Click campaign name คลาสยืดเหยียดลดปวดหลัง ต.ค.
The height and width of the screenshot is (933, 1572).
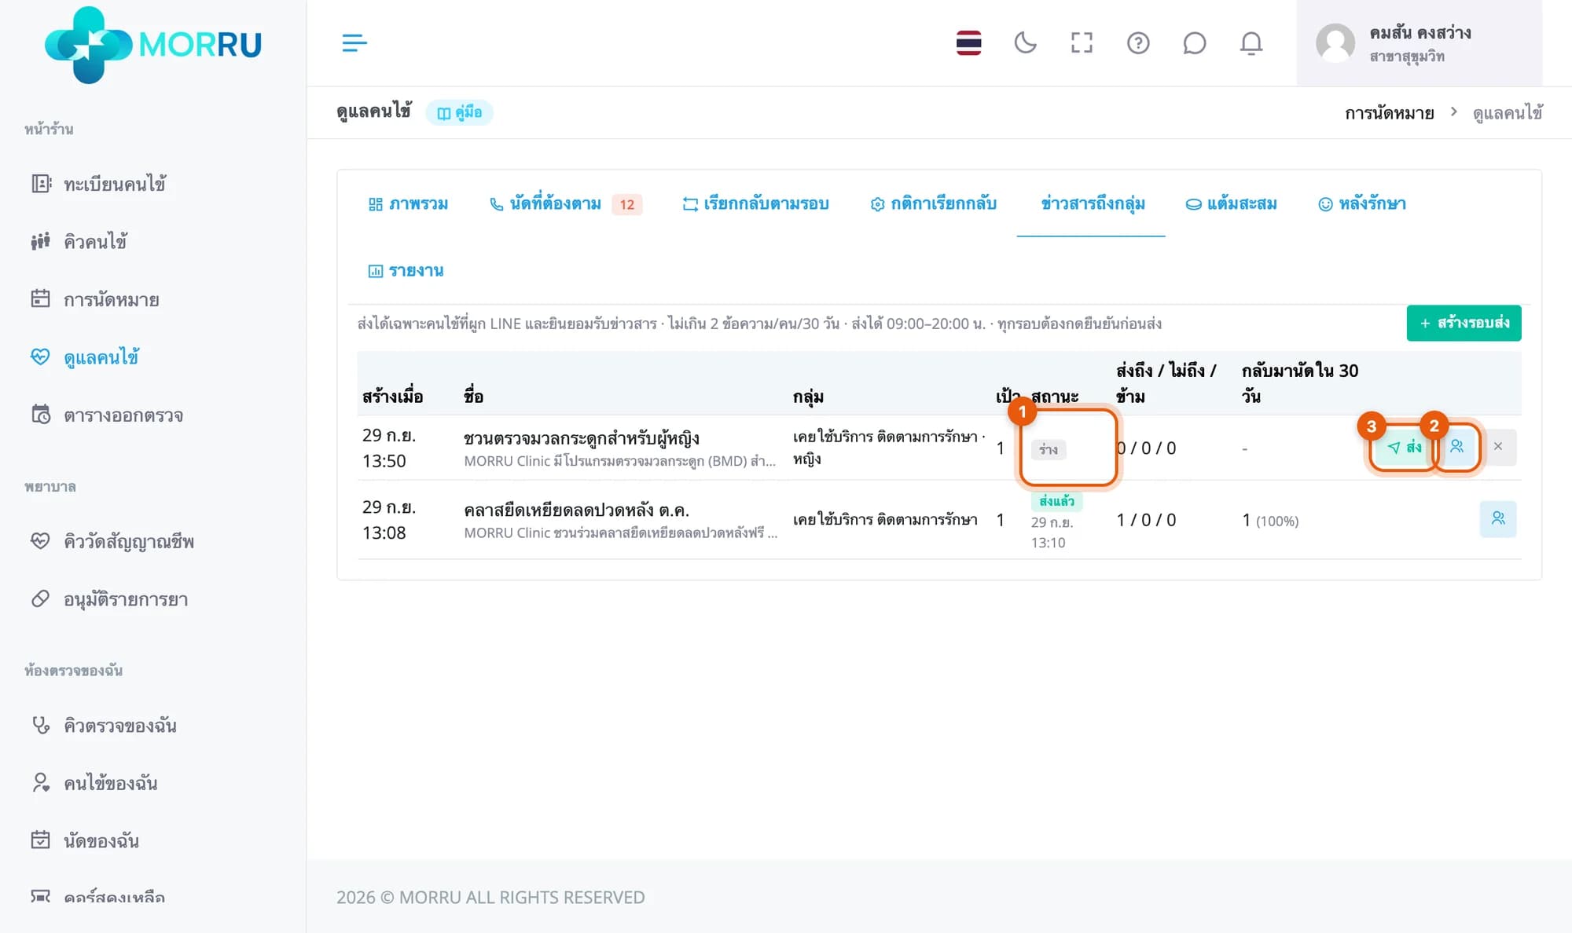576,510
